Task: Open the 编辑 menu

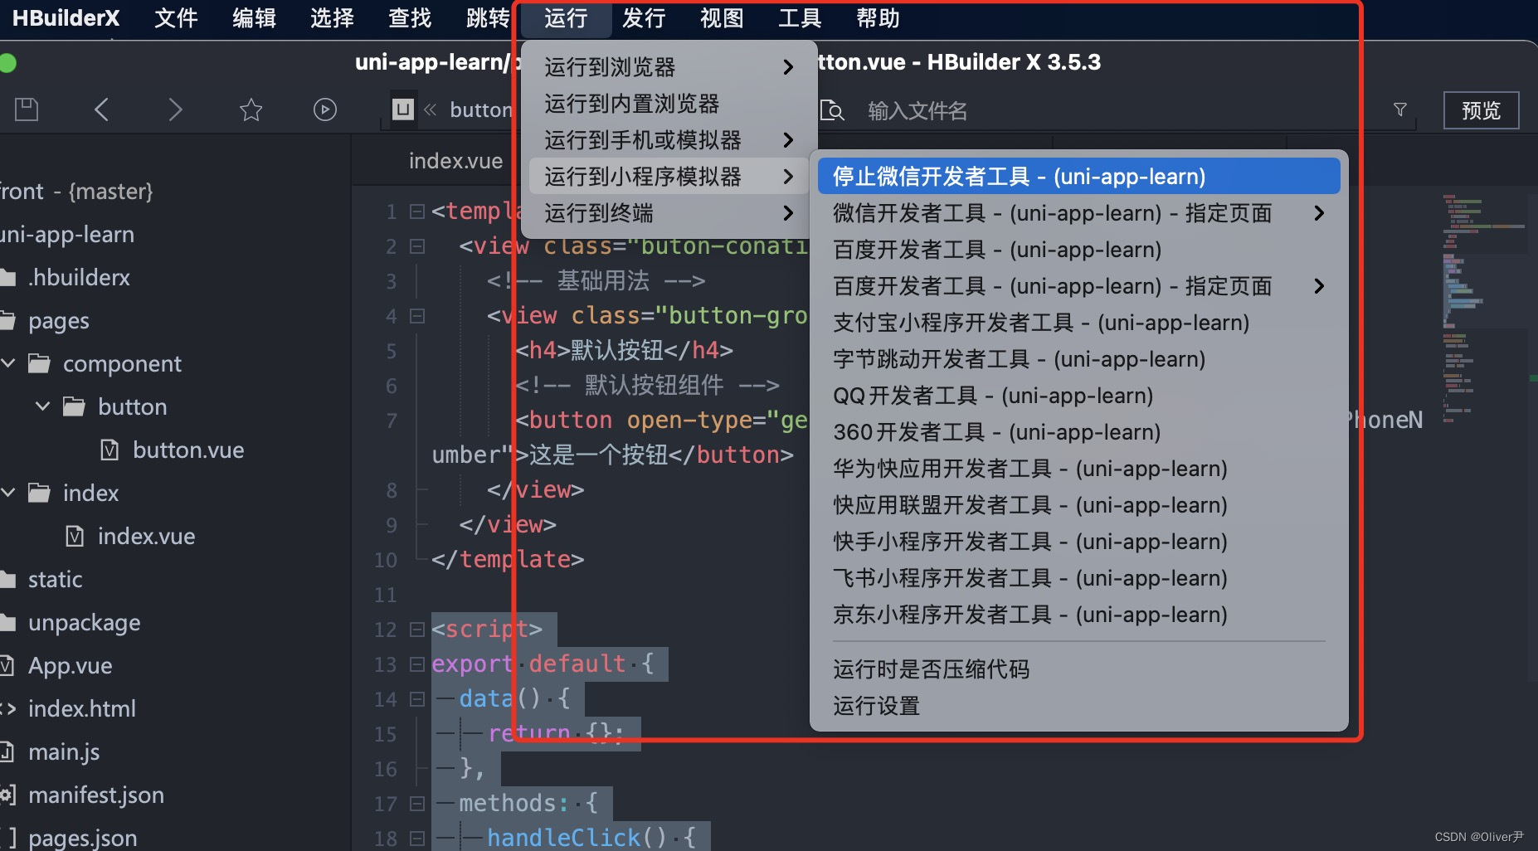Action: click(254, 18)
